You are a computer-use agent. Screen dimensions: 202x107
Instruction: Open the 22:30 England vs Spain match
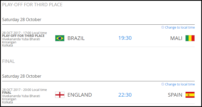tap(125, 95)
